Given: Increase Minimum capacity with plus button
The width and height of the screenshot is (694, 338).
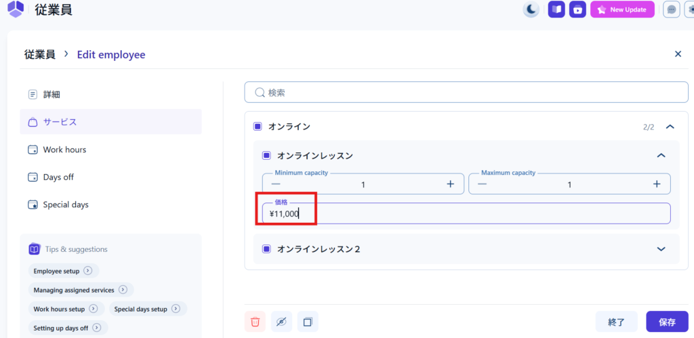Looking at the screenshot, I should 450,184.
